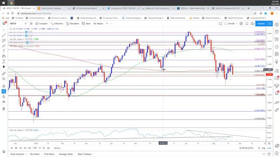Change the D chart interval
The image size is (280, 157).
[x=25, y=24]
